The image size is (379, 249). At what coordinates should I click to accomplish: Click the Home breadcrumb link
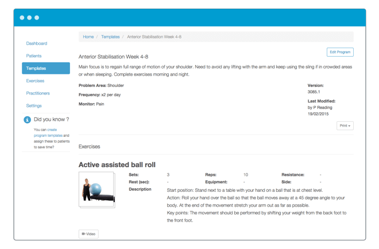click(x=88, y=37)
